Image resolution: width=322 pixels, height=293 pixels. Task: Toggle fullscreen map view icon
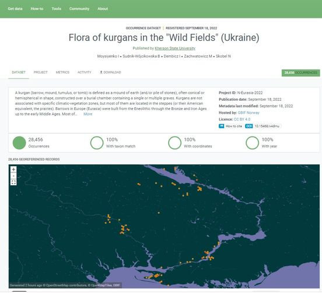click(13, 182)
